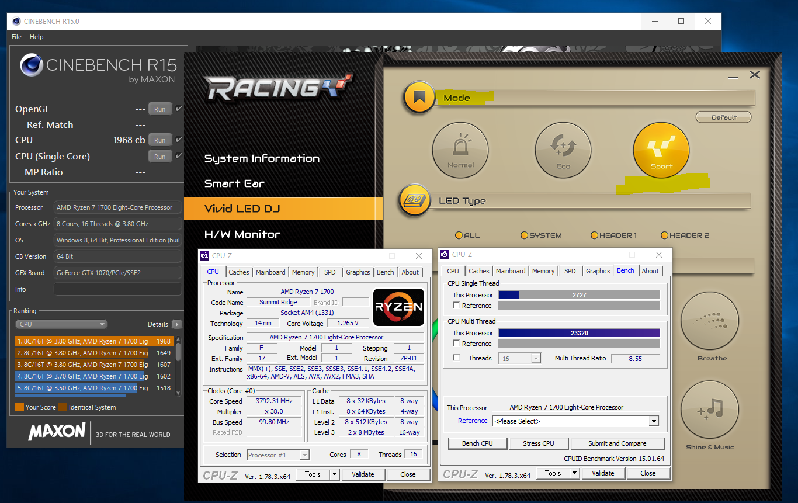Toggle the CPU (Single Core) checkmark
Viewport: 798px width, 503px height.
coord(179,156)
